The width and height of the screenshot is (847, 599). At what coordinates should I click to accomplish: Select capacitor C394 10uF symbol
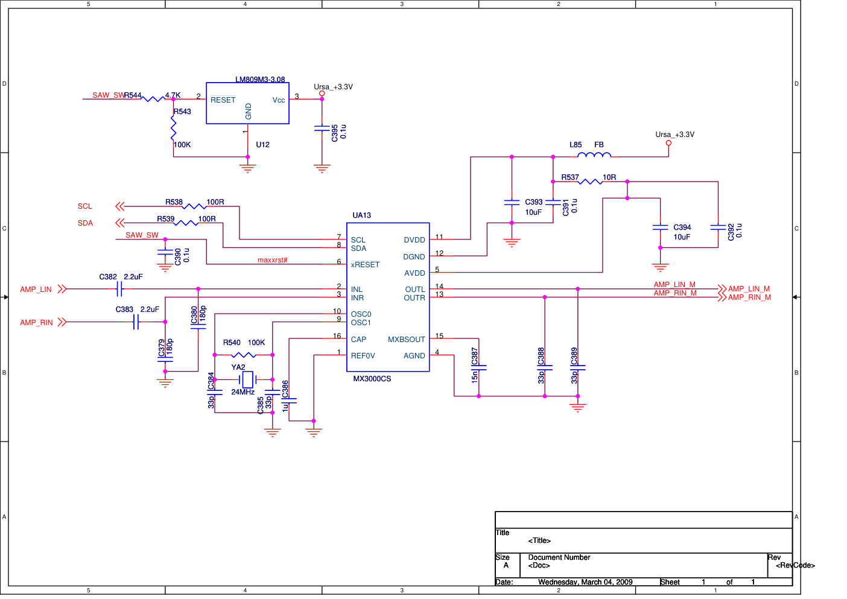(x=661, y=227)
